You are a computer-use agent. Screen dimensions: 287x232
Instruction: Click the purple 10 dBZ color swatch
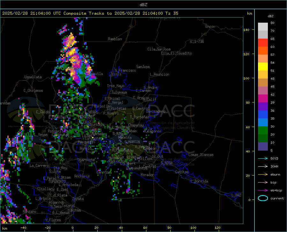[x=263, y=146]
